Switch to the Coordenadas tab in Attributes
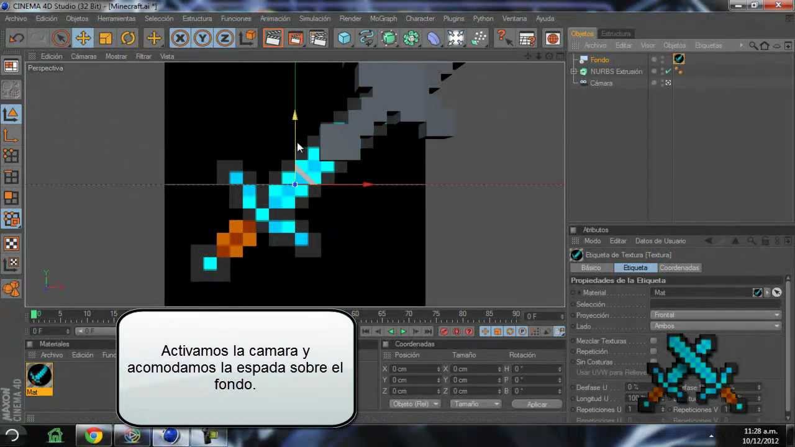 pyautogui.click(x=679, y=268)
